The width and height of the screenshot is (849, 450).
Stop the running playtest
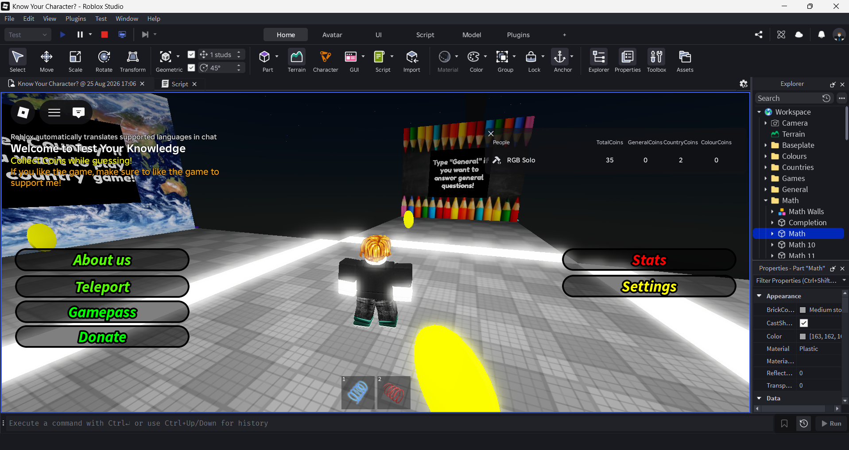pos(105,35)
